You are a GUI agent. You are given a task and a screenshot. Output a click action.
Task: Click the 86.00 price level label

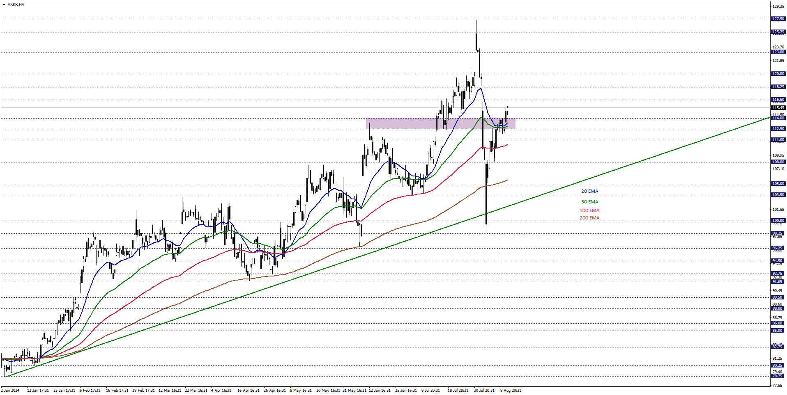tap(778, 323)
